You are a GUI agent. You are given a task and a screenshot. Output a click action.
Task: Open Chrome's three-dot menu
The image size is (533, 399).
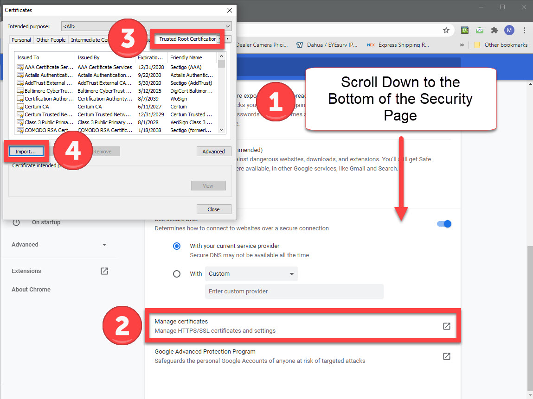pos(524,30)
